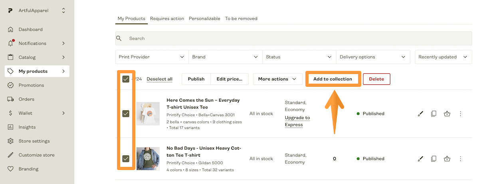This screenshot has width=479, height=184.
Task: Click the search magnifier icon
Action: [x=119, y=39]
